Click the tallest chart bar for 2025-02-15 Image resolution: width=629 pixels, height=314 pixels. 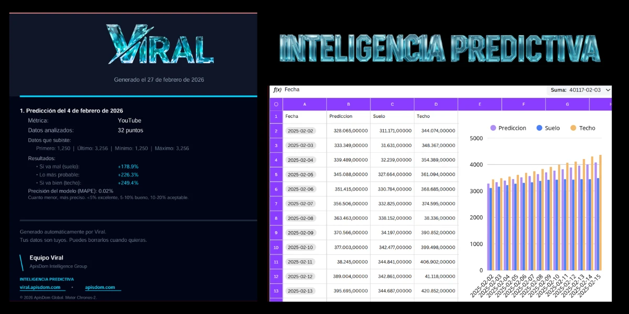pyautogui.click(x=601, y=209)
